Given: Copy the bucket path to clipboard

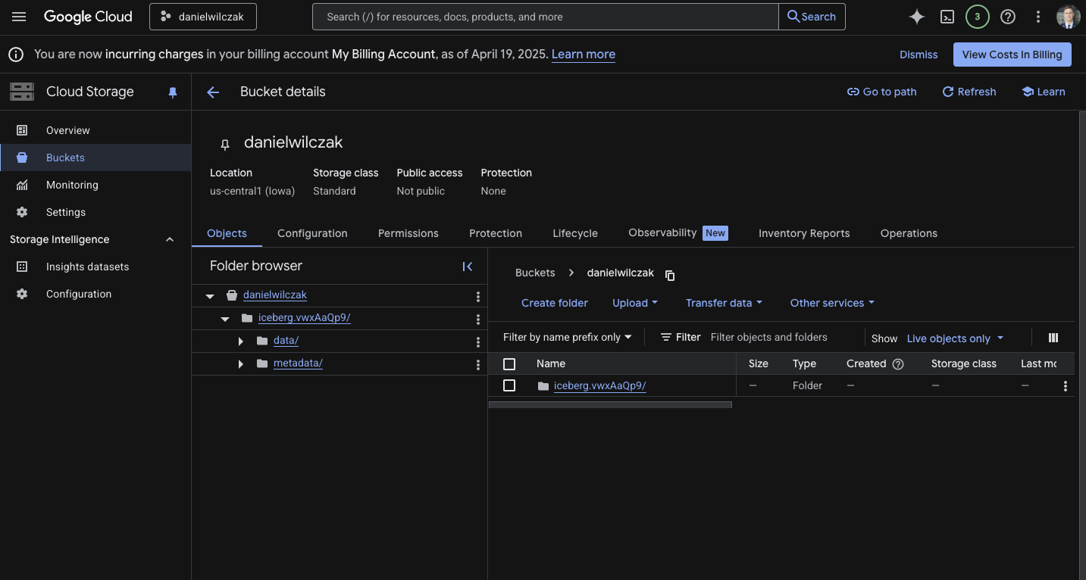Looking at the screenshot, I should (670, 275).
